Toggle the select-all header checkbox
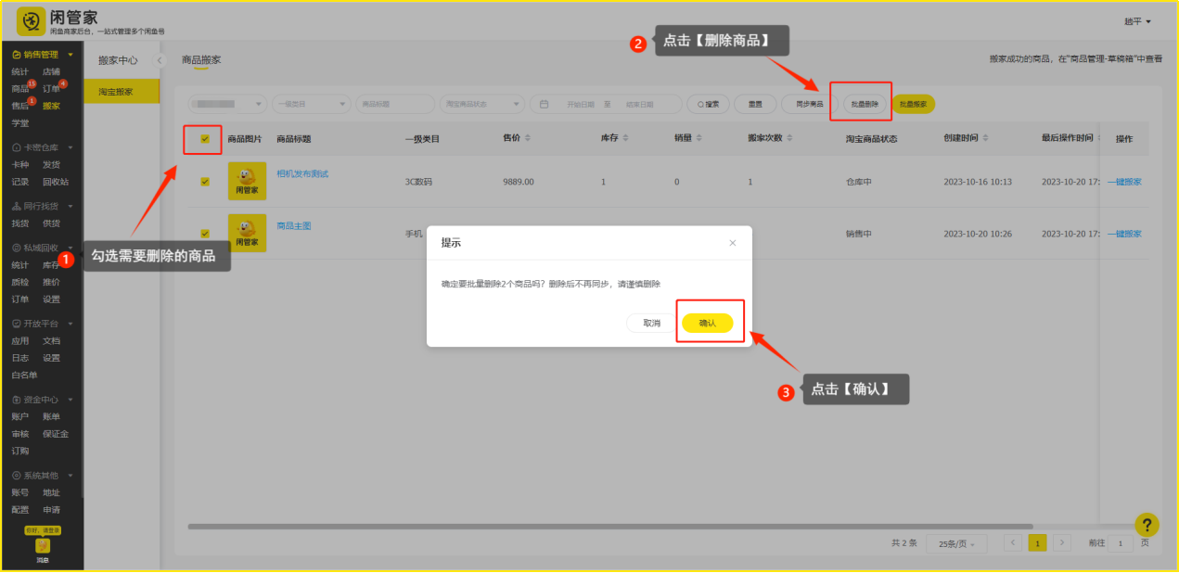Screen dimensions: 1179x573 tap(205, 139)
